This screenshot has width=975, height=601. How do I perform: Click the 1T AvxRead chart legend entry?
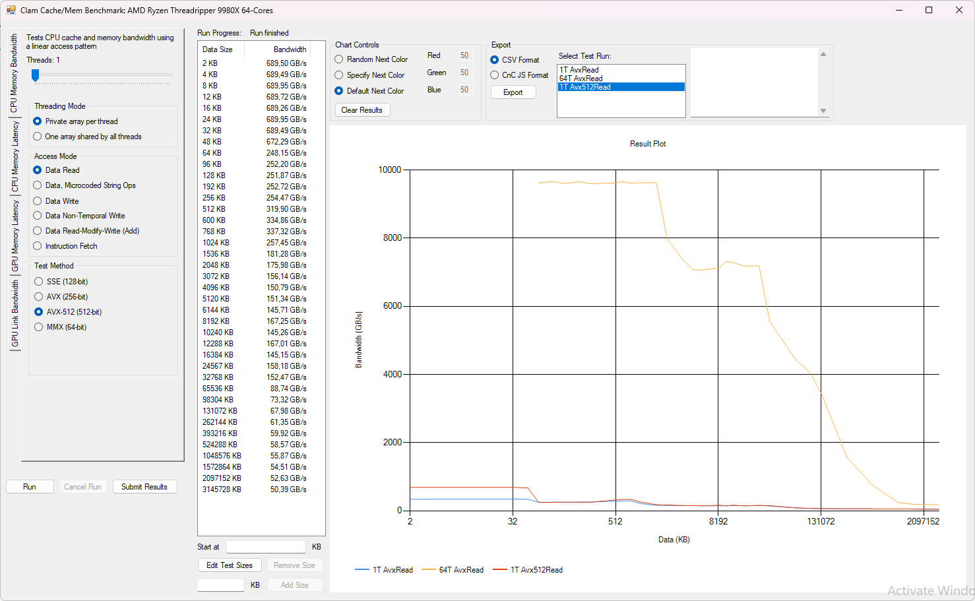[x=384, y=570]
